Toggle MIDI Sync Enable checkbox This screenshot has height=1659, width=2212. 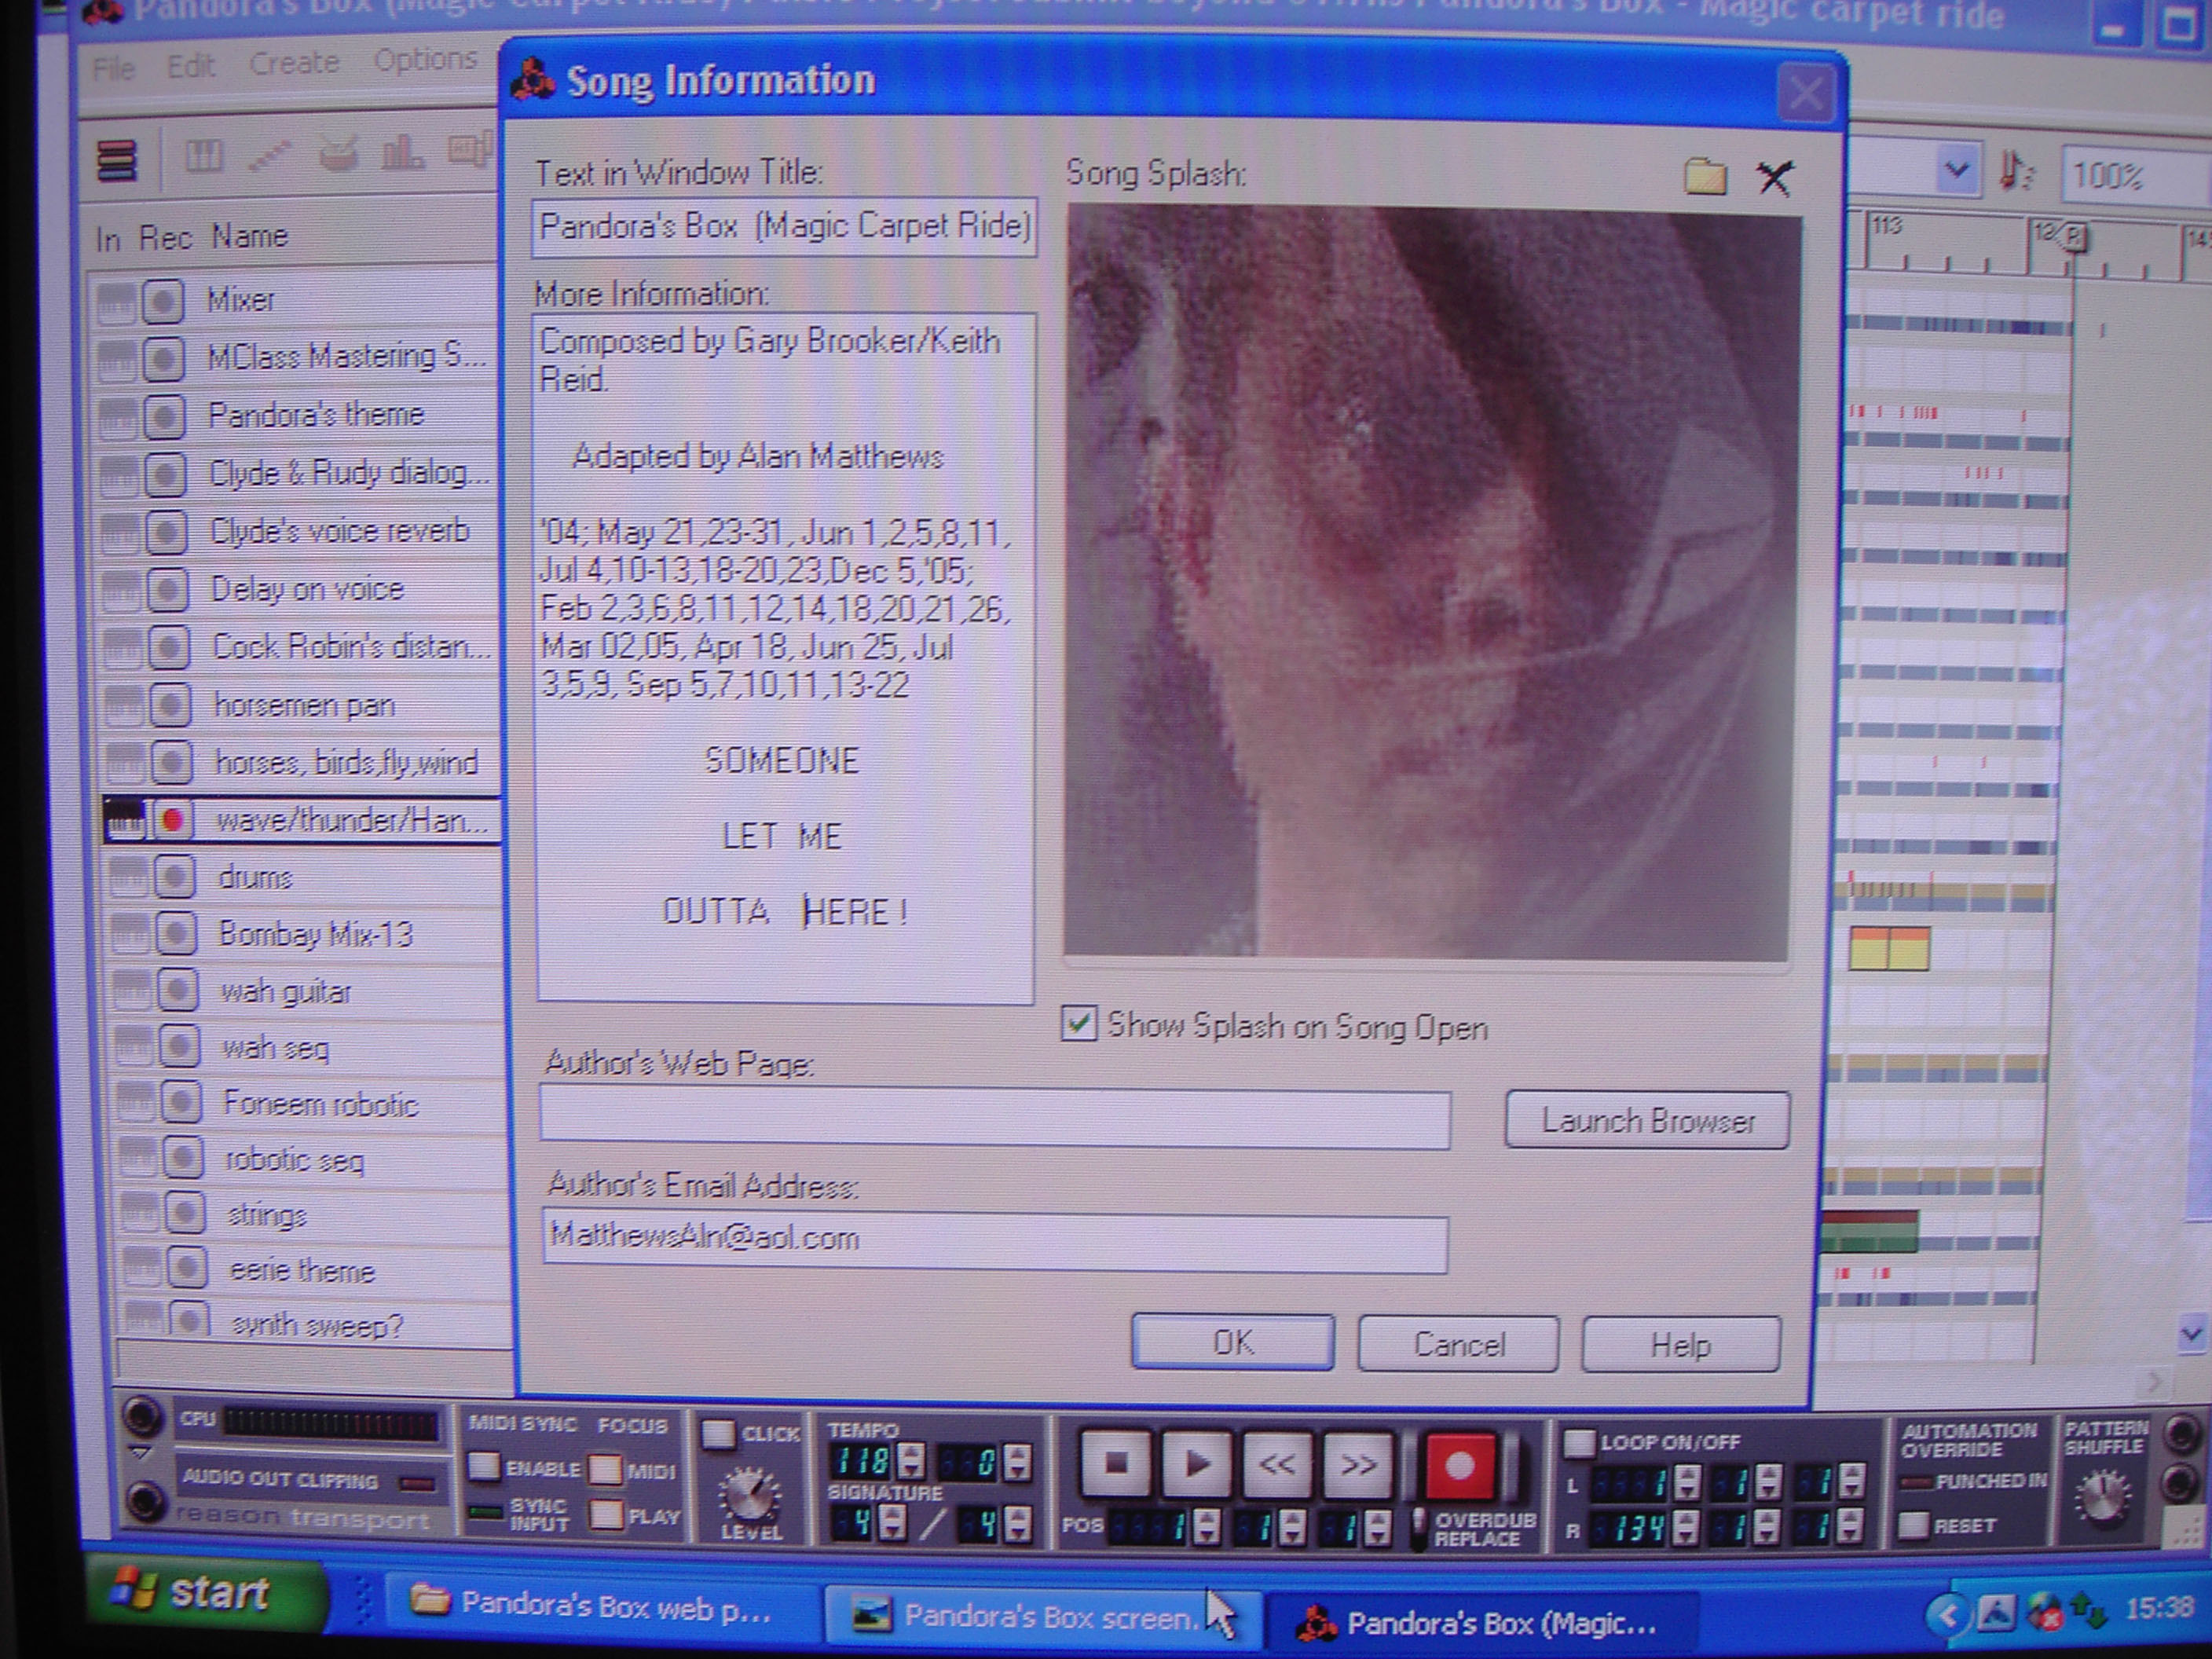point(485,1467)
